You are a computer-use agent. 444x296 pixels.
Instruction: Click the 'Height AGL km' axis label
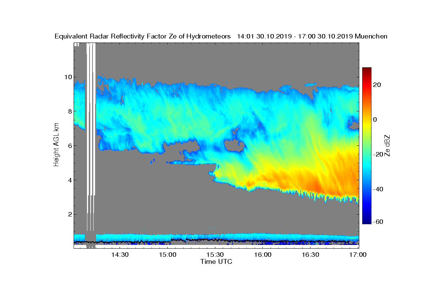tap(56, 145)
